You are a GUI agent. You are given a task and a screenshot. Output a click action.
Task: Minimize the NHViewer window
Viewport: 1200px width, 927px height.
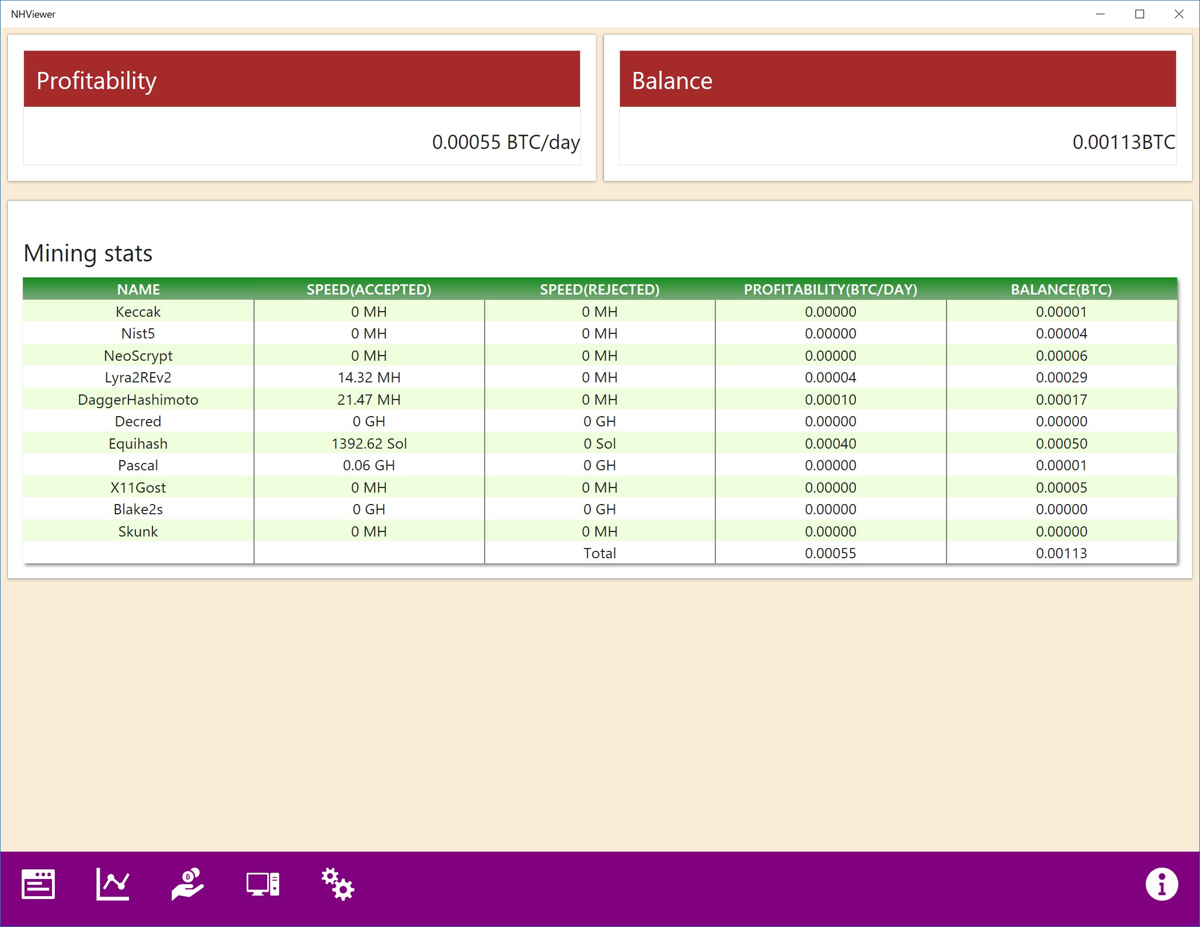(x=1100, y=14)
